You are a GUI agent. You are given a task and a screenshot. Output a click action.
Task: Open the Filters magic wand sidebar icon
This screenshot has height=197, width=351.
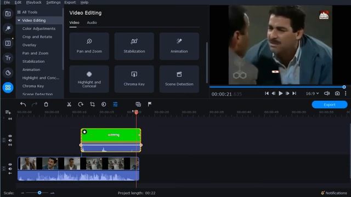tap(8, 28)
